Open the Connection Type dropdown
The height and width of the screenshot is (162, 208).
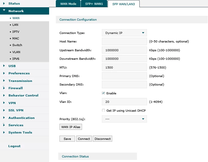tap(124, 33)
